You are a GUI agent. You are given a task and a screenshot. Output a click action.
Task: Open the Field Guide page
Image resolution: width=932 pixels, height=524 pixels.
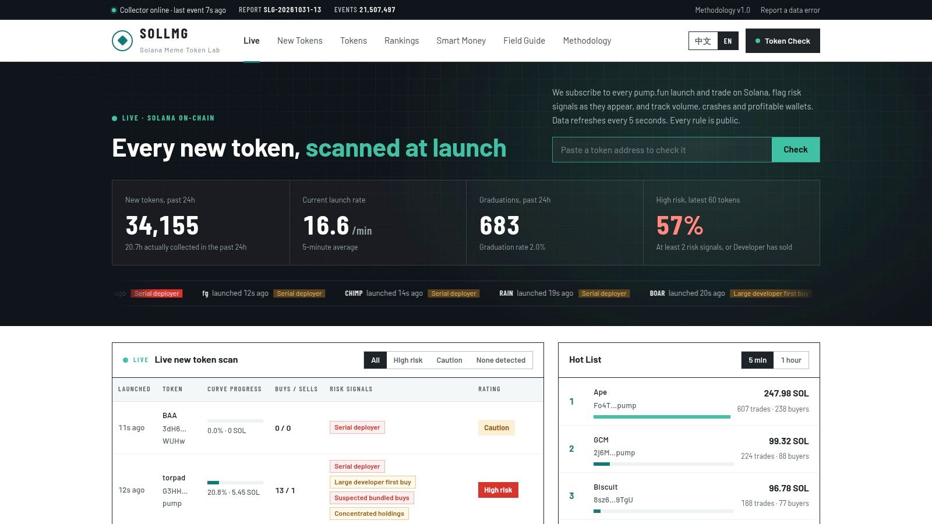click(x=524, y=41)
